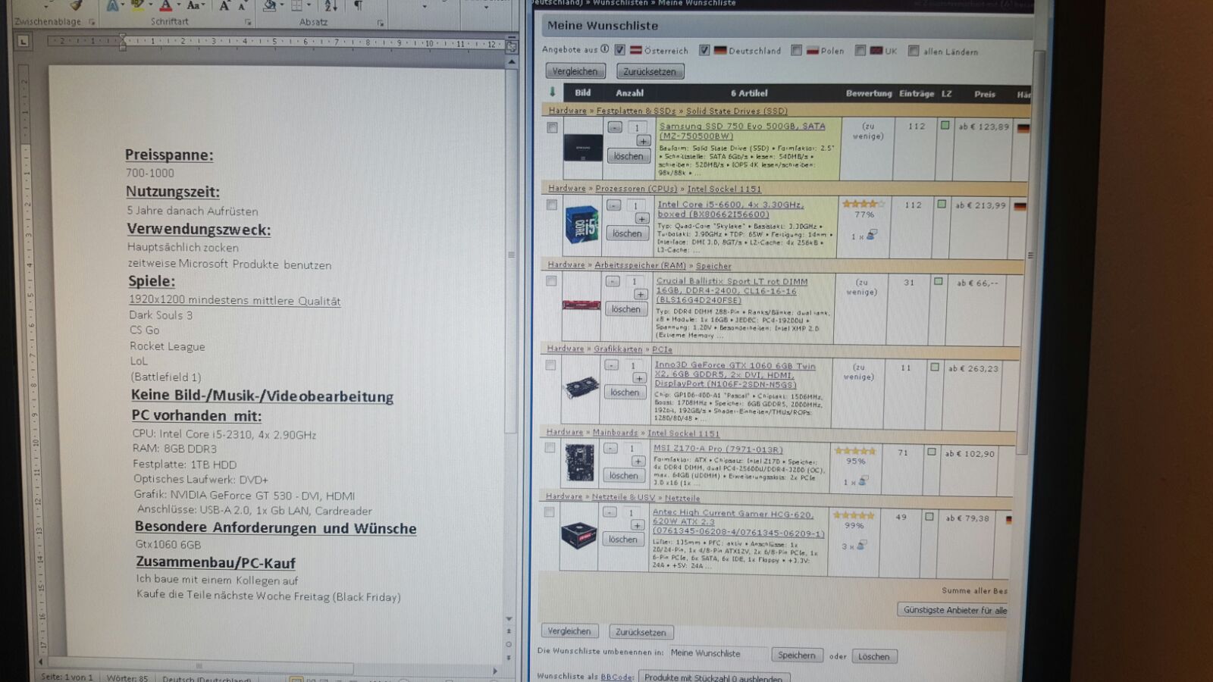Viewport: 1213px width, 682px height.
Task: Click 'Produkte mit Stückzahl 0 ausblenden' button
Action: [713, 677]
